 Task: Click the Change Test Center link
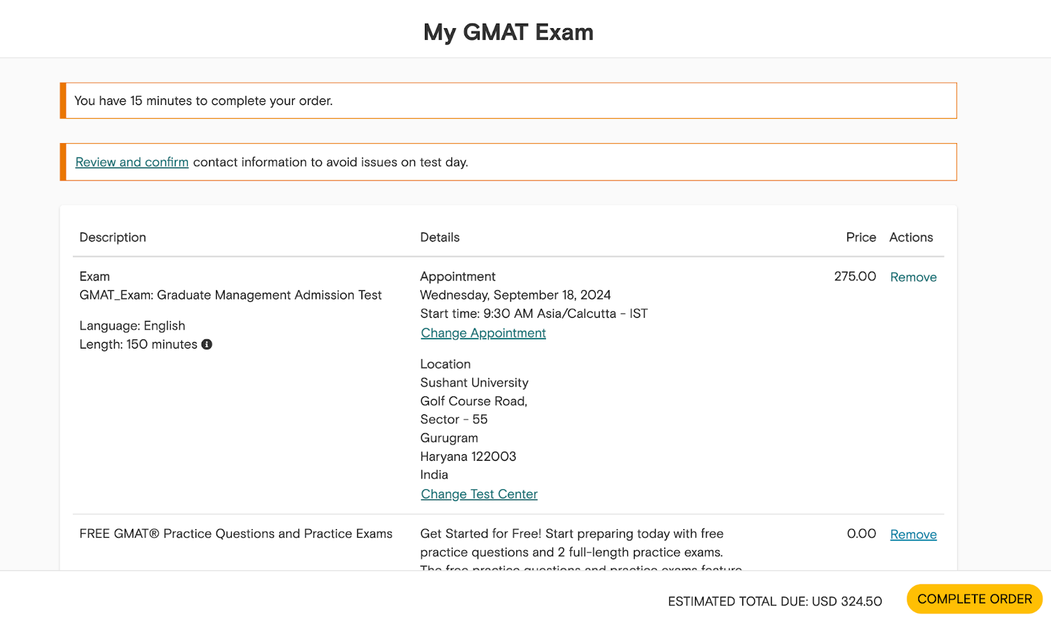[480, 494]
